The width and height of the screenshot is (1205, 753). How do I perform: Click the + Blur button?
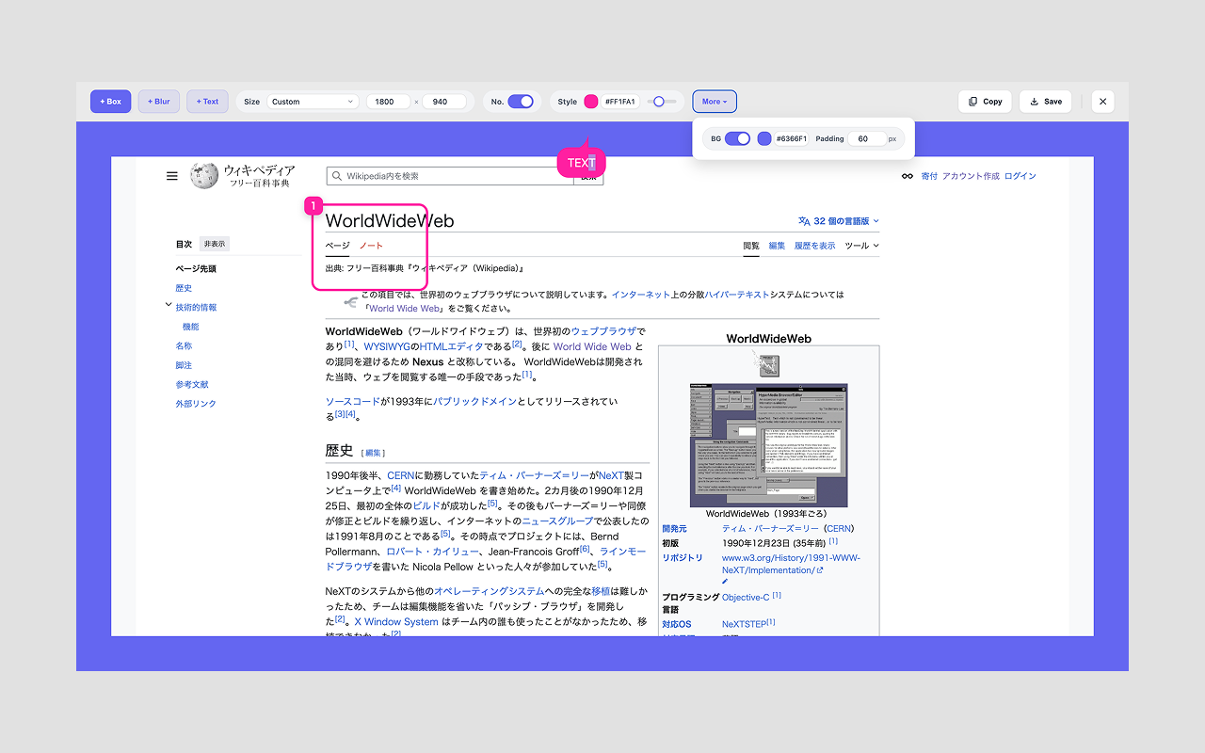[x=158, y=102]
